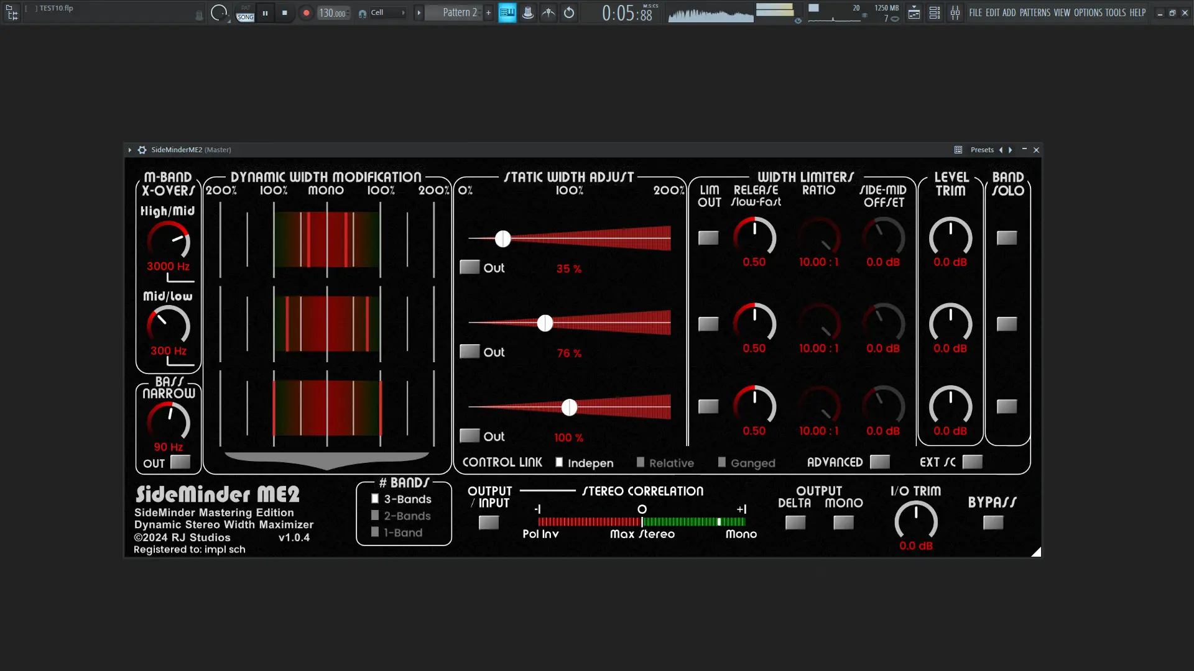Click the stop playback button
This screenshot has height=671, width=1194.
(285, 12)
